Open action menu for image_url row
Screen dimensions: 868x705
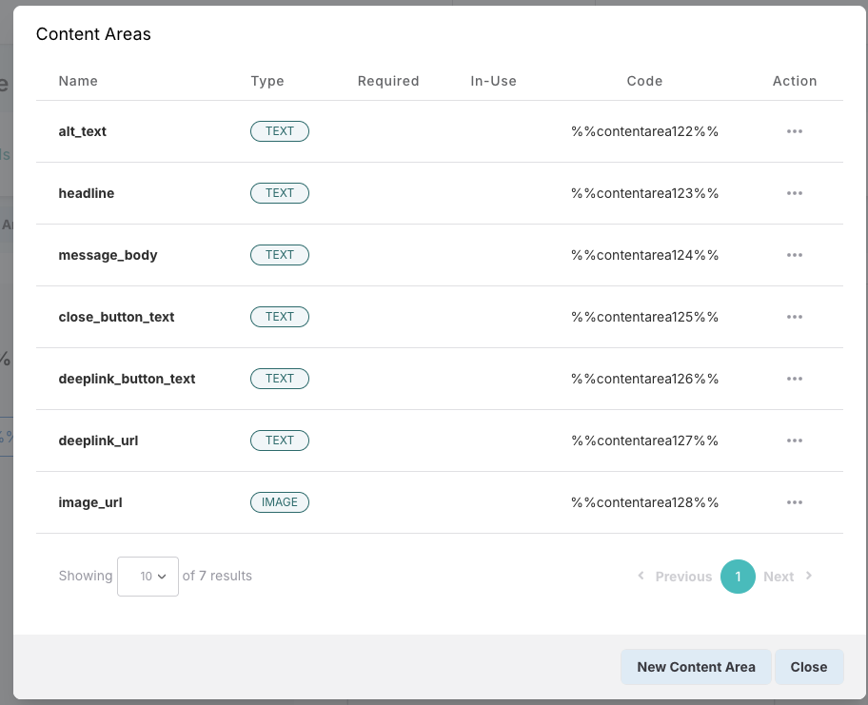[795, 502]
